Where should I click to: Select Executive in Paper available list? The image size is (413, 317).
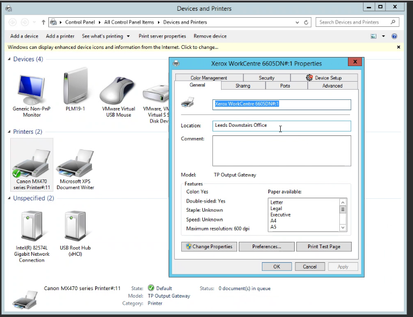(281, 215)
